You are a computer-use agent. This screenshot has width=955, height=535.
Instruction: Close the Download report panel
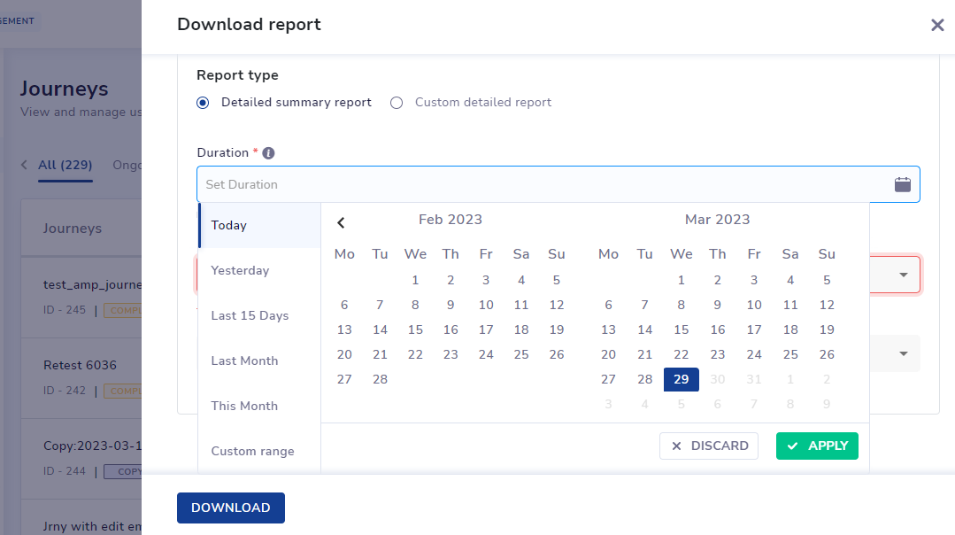tap(937, 25)
